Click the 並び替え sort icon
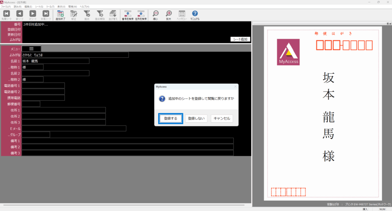The image size is (392, 211). pos(113,14)
